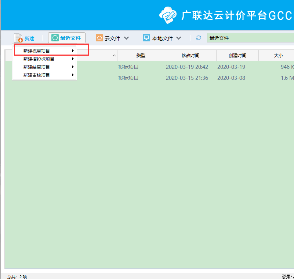Expand the 本地文件 dropdown chevron

179,38
